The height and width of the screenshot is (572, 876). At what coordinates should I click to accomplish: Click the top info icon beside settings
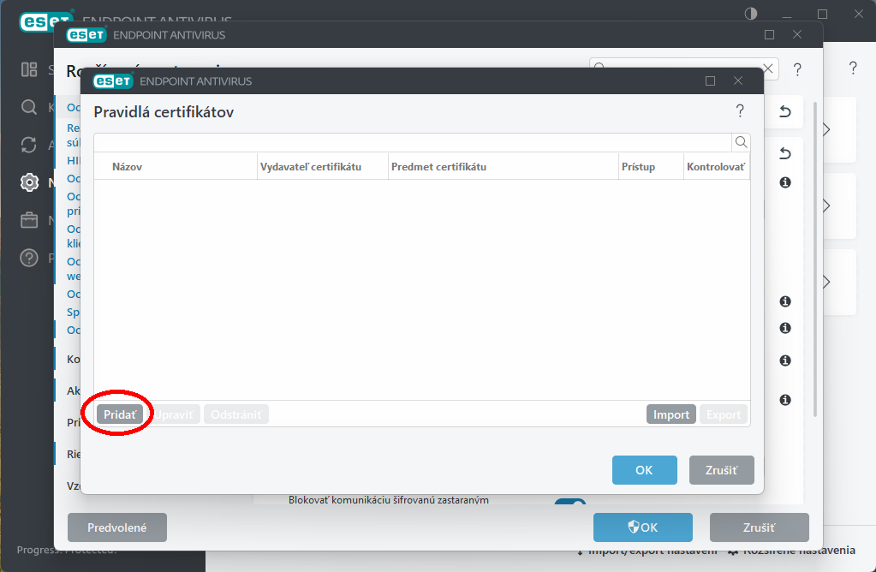tap(784, 182)
